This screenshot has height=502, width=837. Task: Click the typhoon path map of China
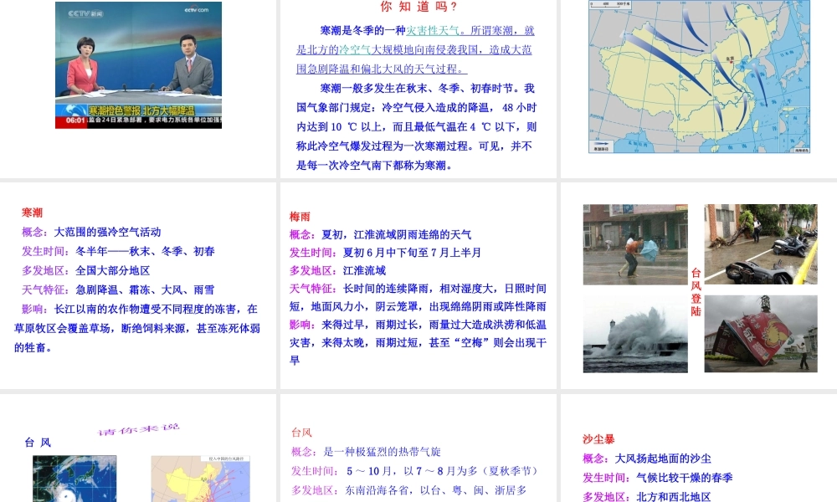click(x=201, y=479)
